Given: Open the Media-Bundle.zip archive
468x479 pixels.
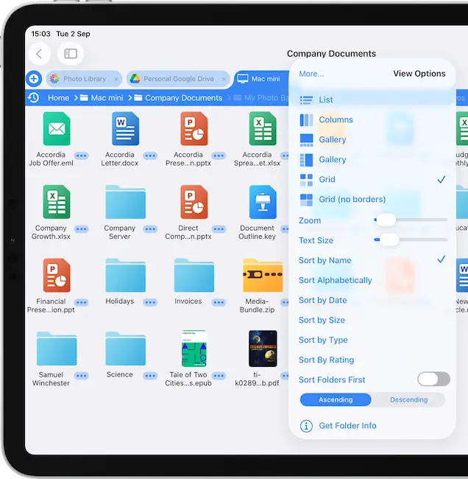Looking at the screenshot, I should point(263,276).
